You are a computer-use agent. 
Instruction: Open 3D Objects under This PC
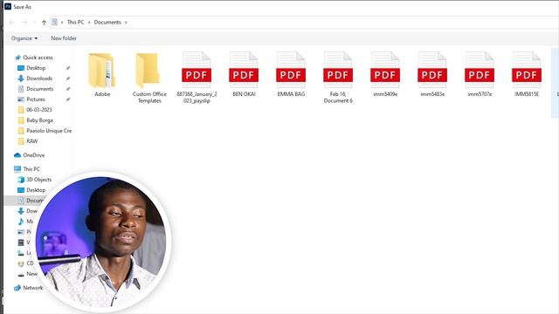point(35,180)
